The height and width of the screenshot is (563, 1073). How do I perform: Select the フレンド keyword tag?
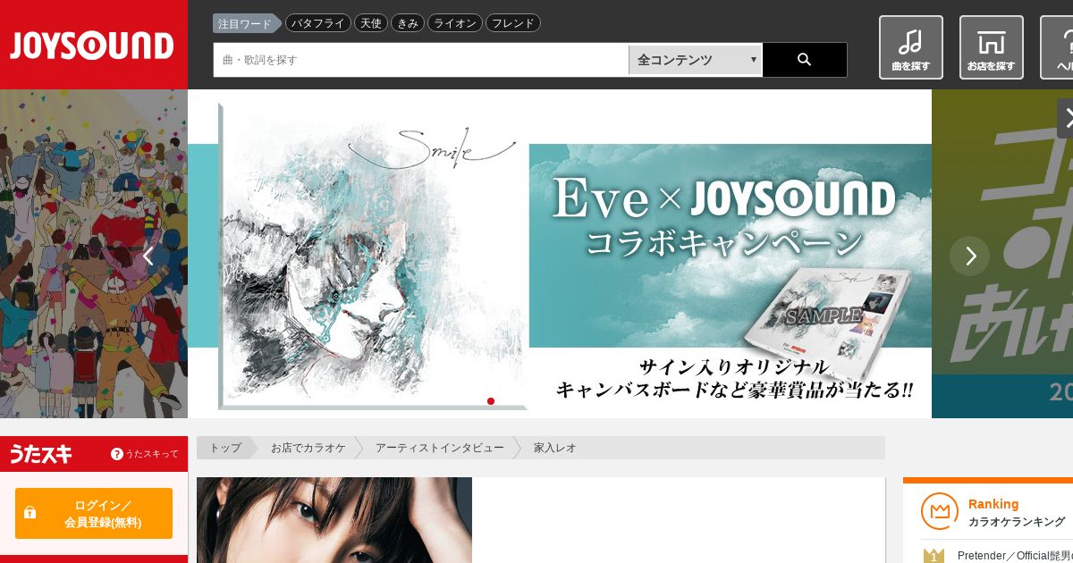coord(513,23)
